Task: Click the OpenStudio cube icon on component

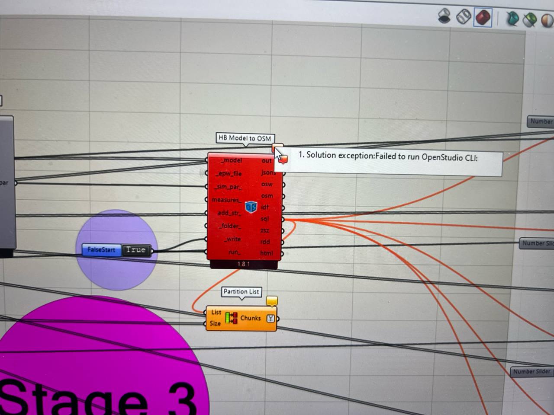Action: point(251,207)
